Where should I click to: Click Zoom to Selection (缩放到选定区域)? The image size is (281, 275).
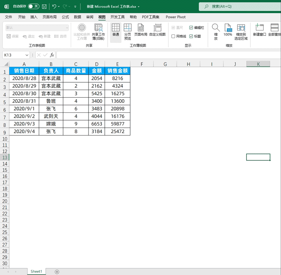coord(241,31)
